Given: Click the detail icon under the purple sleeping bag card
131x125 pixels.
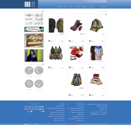Looking at the screenshot, I should pos(69,41).
